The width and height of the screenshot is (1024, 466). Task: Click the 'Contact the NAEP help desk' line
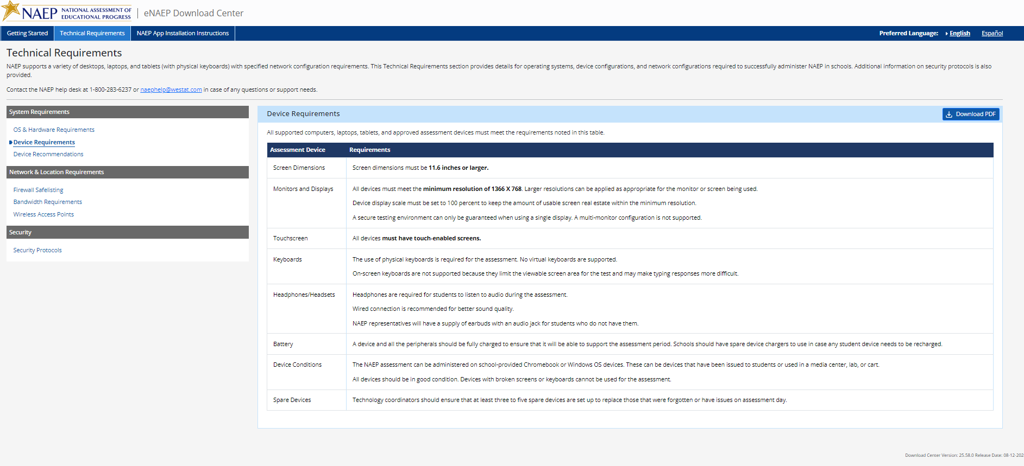162,90
